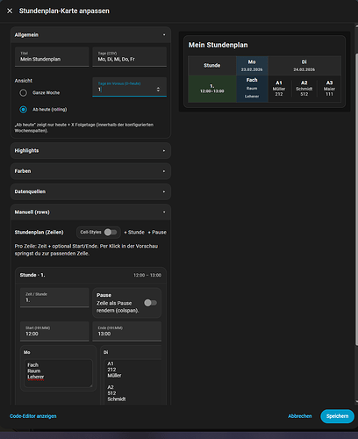Enable the Pause row toggle

click(151, 303)
